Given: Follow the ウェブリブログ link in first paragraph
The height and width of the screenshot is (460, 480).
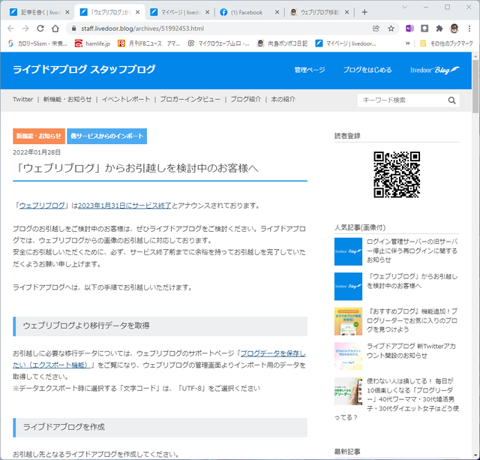Looking at the screenshot, I should coord(42,206).
